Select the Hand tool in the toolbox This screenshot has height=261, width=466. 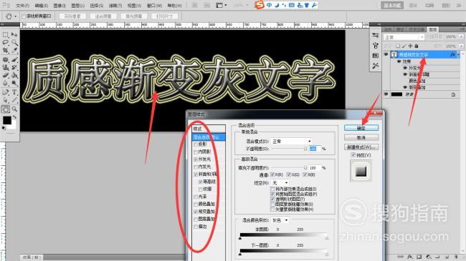point(6,109)
